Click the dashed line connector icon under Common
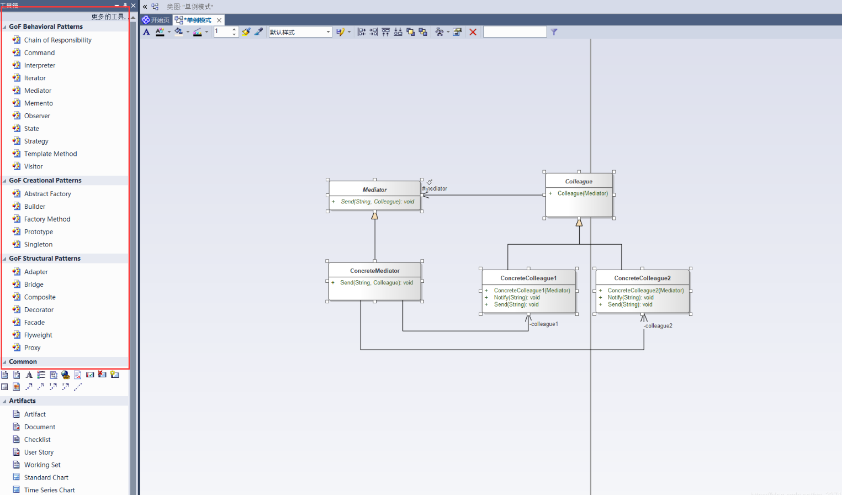Viewport: 842px width, 495px height. click(x=78, y=387)
